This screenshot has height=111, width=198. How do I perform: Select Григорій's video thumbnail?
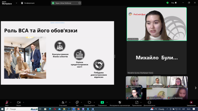pyautogui.click(x=136, y=94)
